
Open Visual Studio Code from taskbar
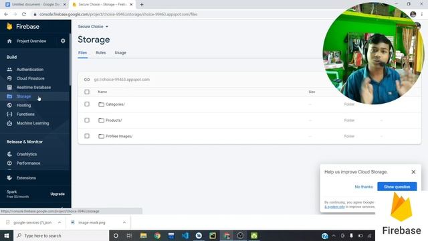click(x=185, y=236)
